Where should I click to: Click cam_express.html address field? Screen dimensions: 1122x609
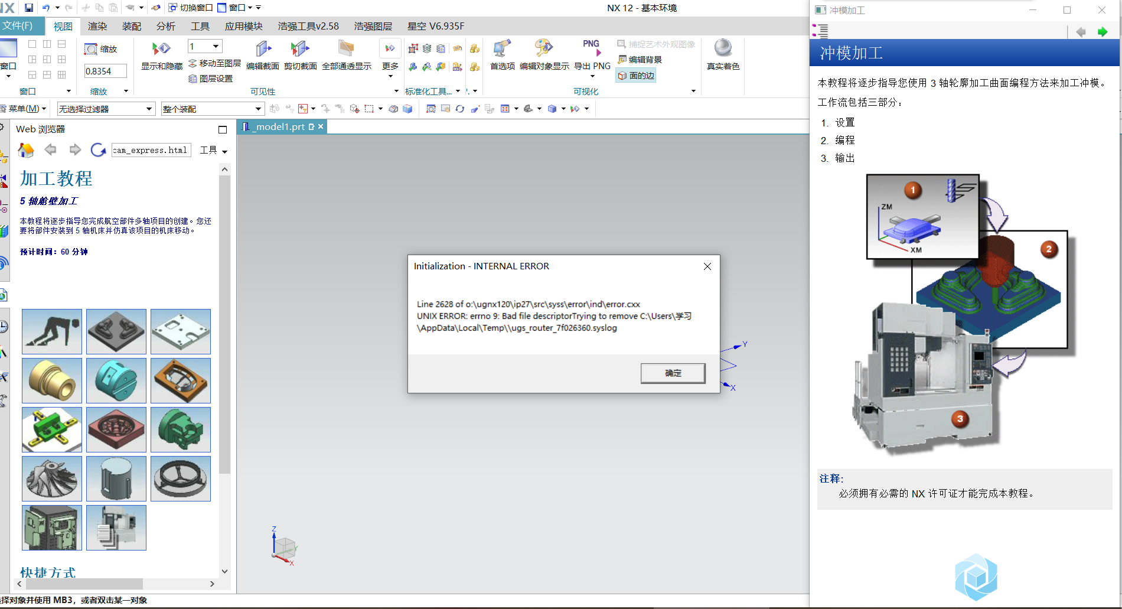[x=151, y=151]
